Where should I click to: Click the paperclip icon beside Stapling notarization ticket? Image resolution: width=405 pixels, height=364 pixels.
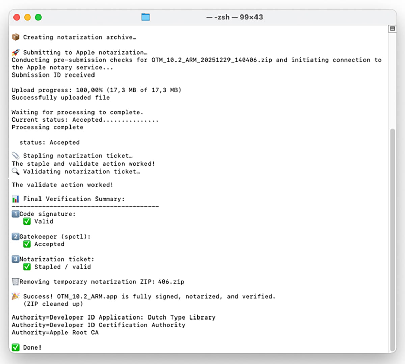[15, 155]
